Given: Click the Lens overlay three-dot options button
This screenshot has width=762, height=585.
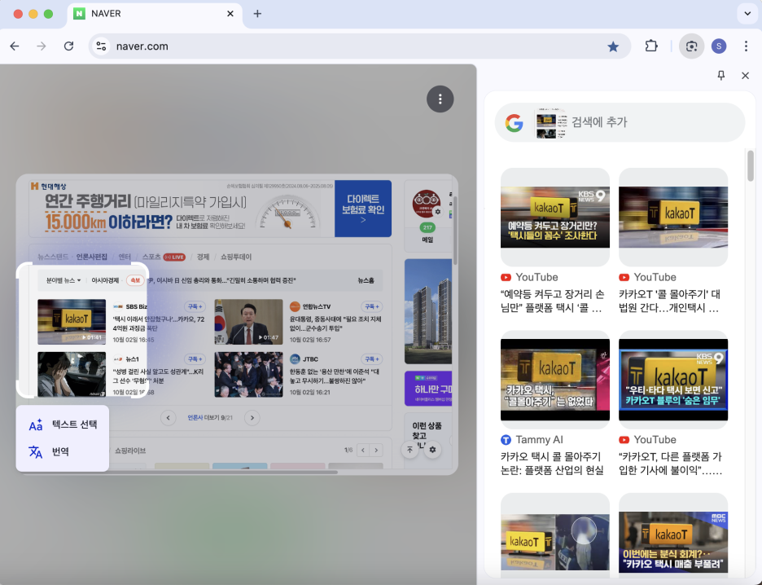Looking at the screenshot, I should click(440, 99).
